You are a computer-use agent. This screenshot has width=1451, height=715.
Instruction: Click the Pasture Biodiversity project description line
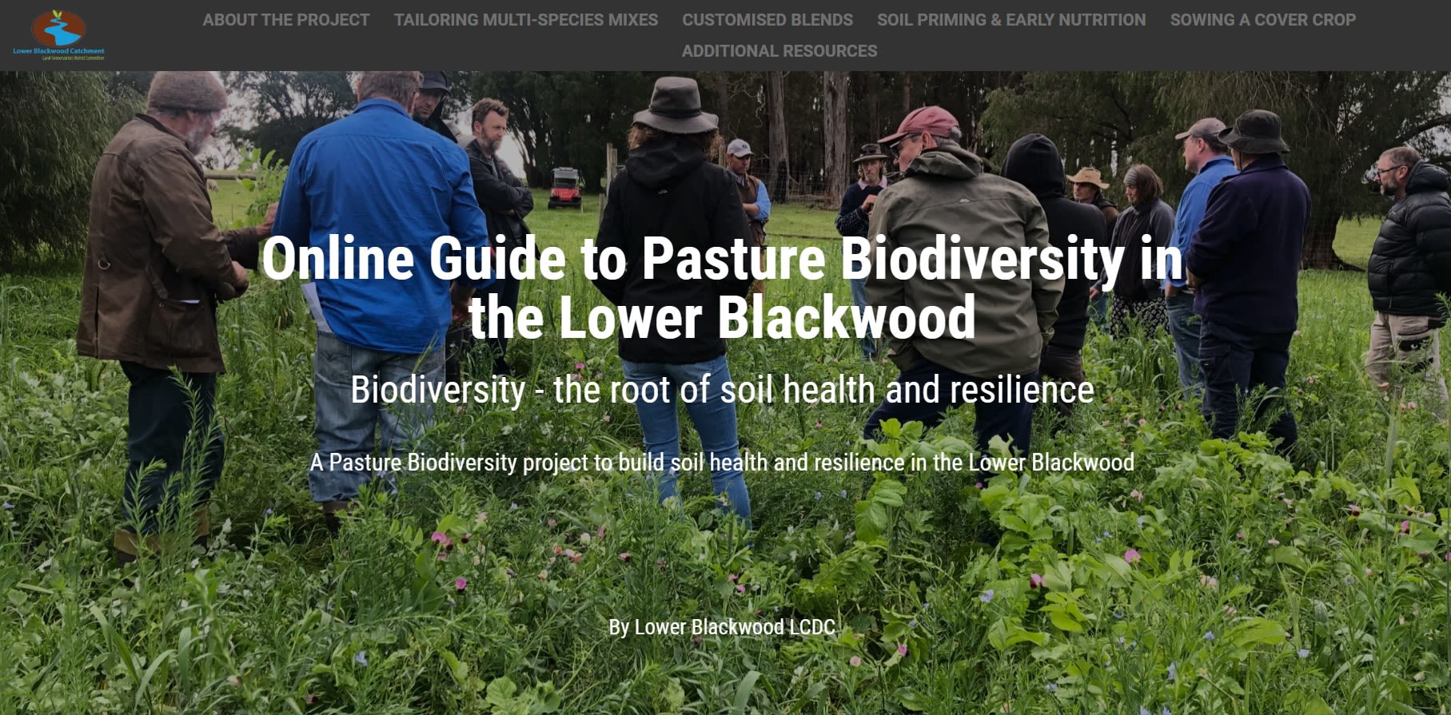(722, 463)
